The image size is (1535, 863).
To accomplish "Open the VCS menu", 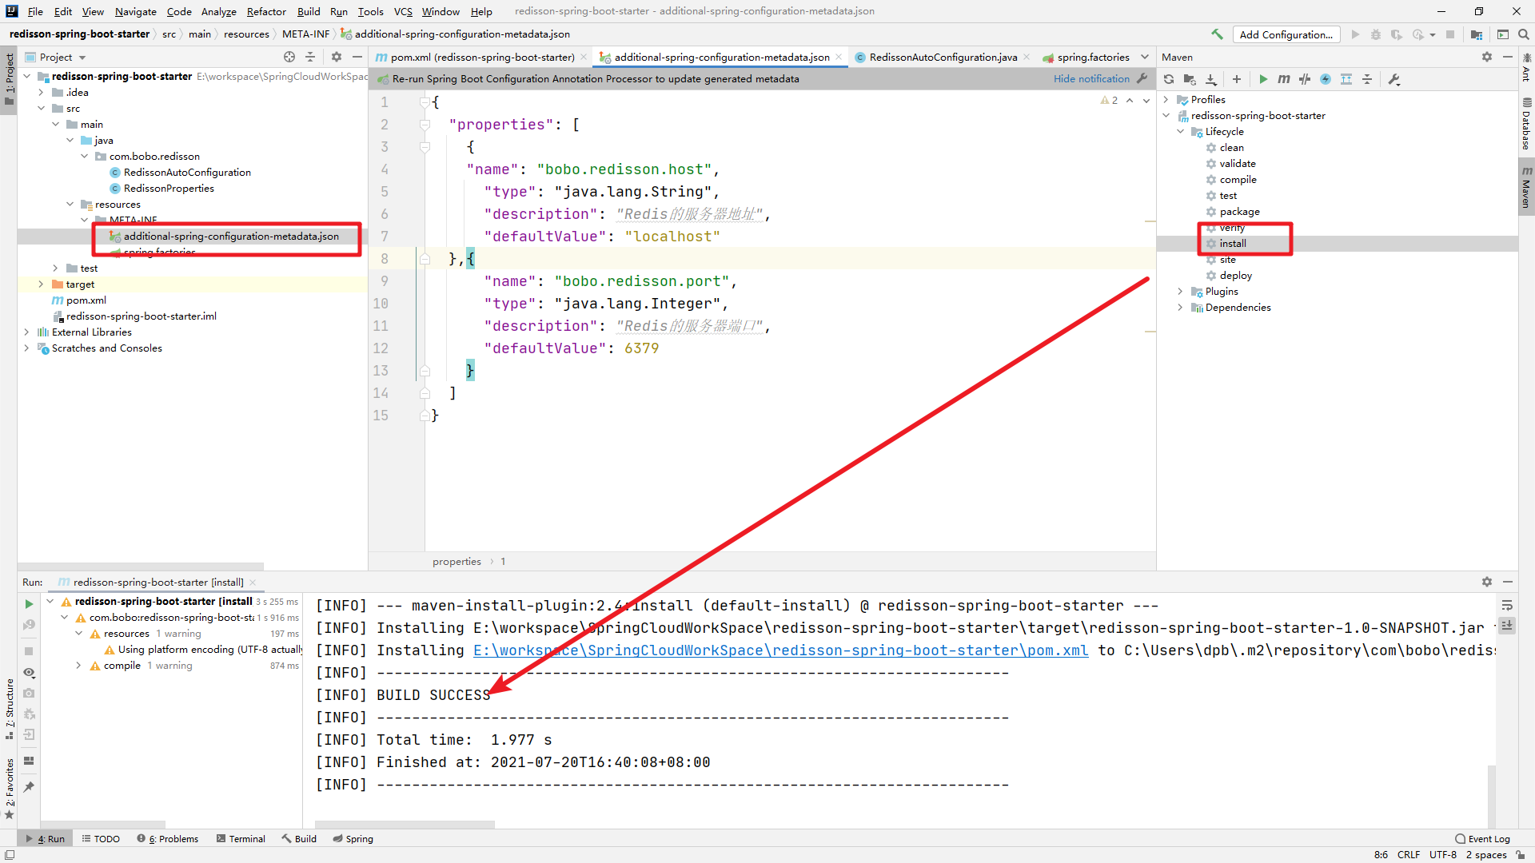I will coord(403,11).
